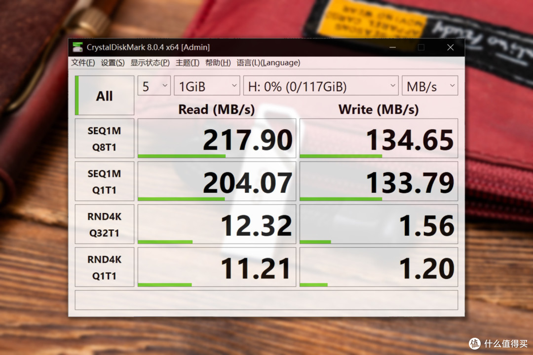
Task: Run the SEQ1M Q1T1 test
Action: point(104,181)
